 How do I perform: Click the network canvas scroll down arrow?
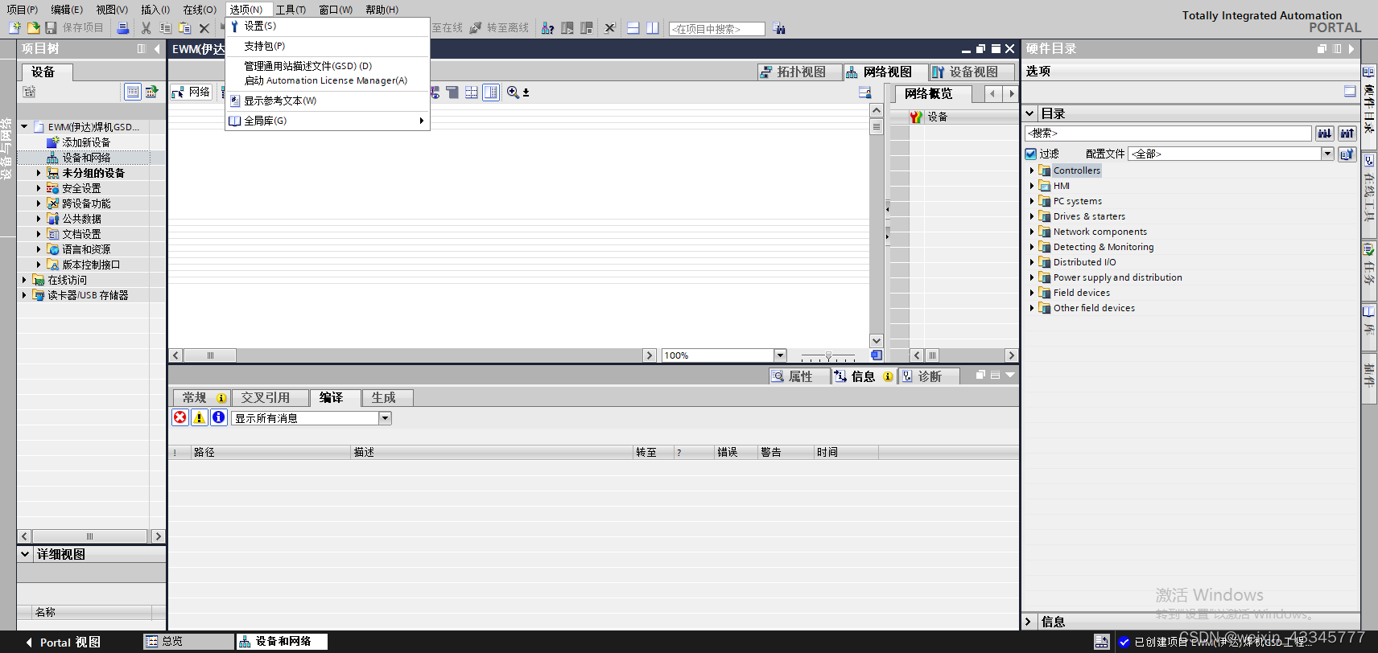pyautogui.click(x=877, y=341)
